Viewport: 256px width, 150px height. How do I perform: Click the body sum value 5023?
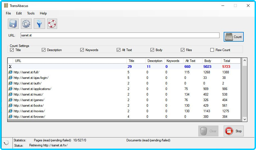pos(207,66)
